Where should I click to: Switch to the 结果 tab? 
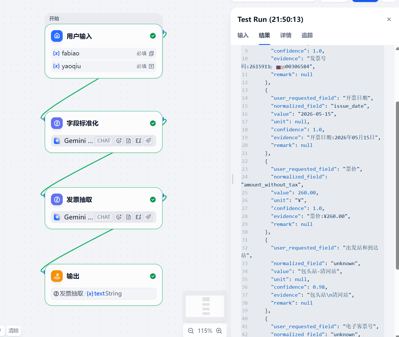tap(264, 35)
